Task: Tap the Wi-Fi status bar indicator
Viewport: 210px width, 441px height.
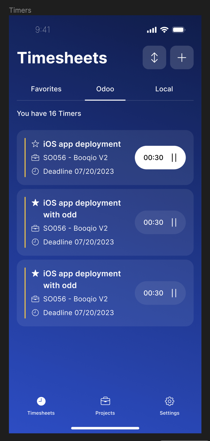Action: [x=164, y=30]
